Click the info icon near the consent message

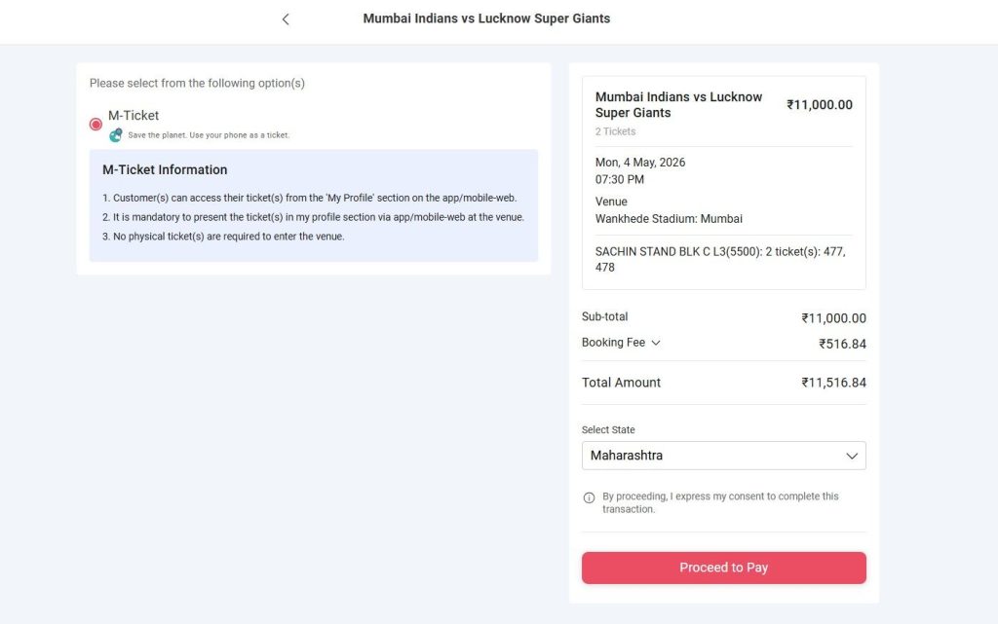click(x=588, y=496)
